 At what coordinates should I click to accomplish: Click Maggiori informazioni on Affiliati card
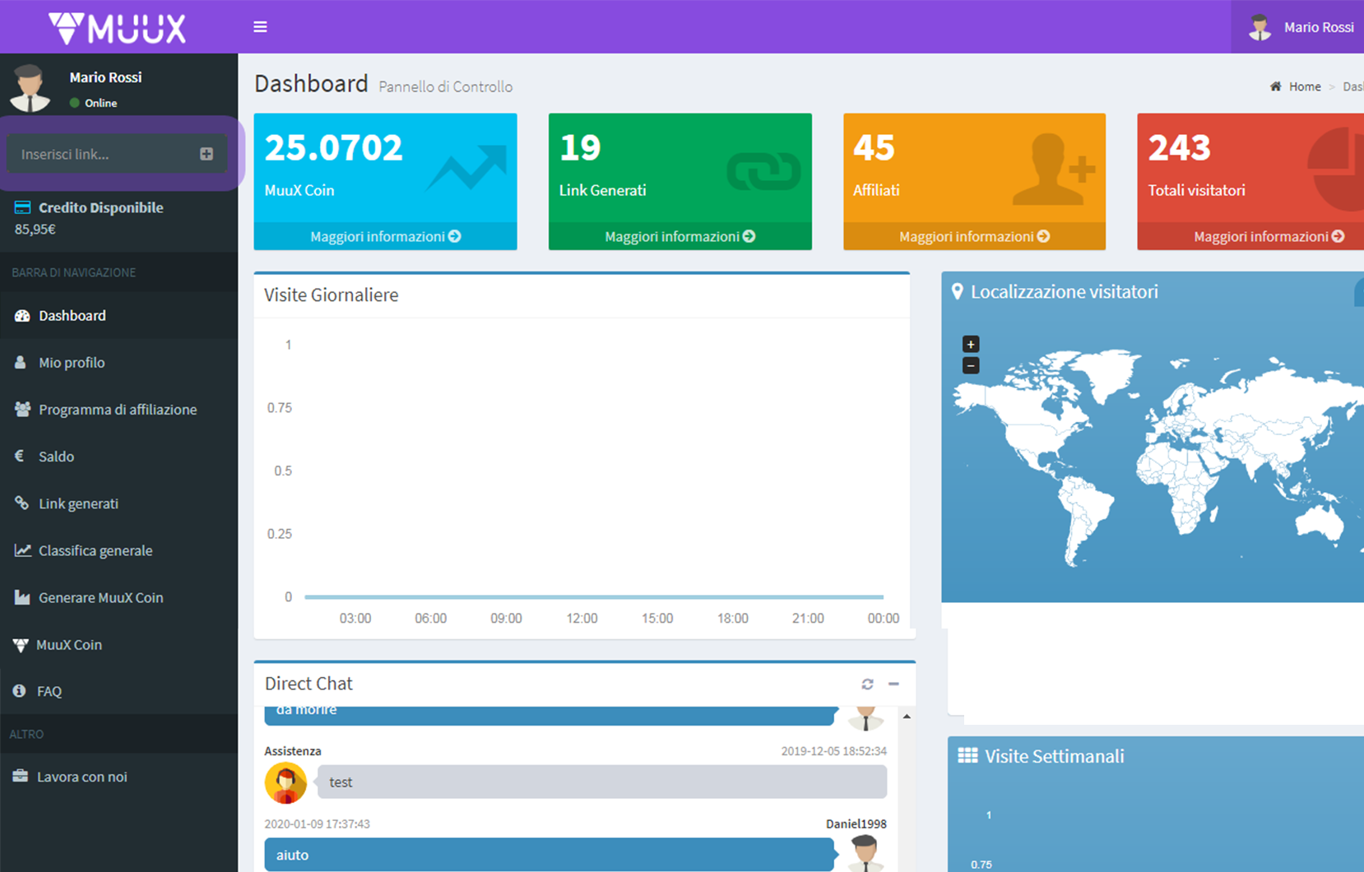tap(974, 236)
